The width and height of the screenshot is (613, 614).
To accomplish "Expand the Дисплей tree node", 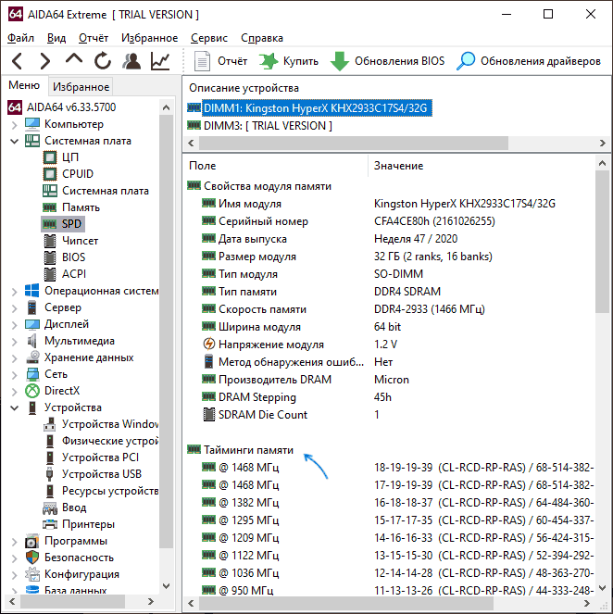I will [14, 325].
